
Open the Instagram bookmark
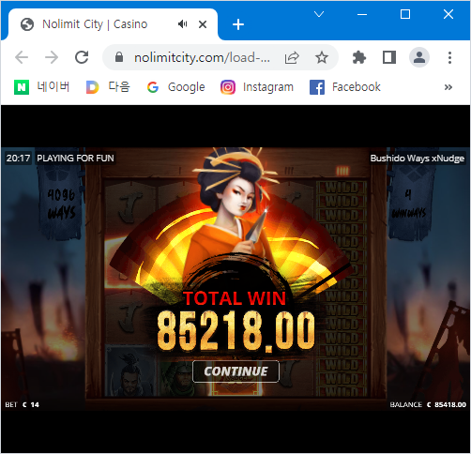257,87
